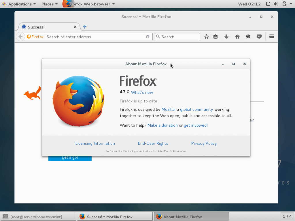Click the site info icon on Success! tab
Image resolution: width=295 pixels, height=221 pixels.
pyautogui.click(x=24, y=27)
